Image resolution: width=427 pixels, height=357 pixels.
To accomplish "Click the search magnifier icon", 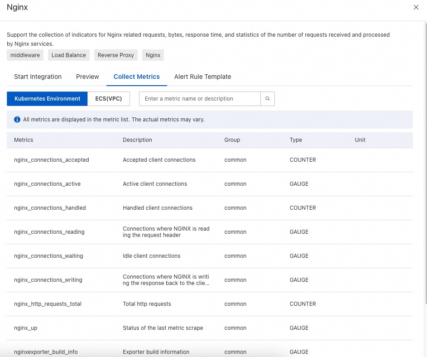I will coord(268,99).
